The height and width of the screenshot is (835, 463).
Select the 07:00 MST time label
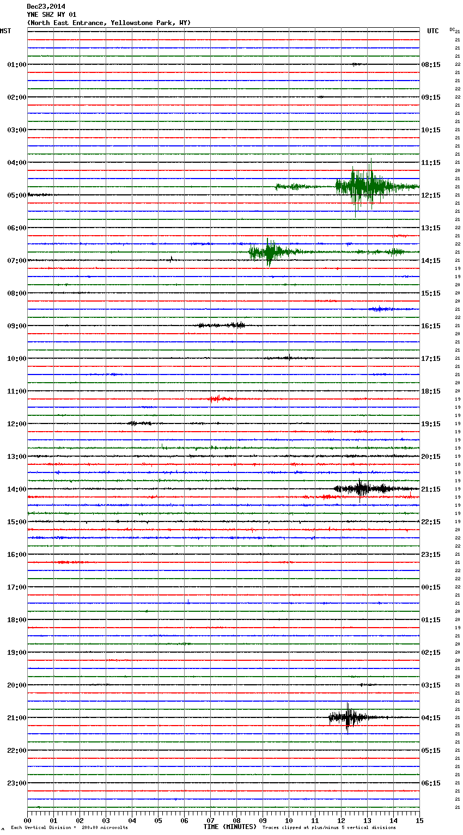[x=16, y=261]
